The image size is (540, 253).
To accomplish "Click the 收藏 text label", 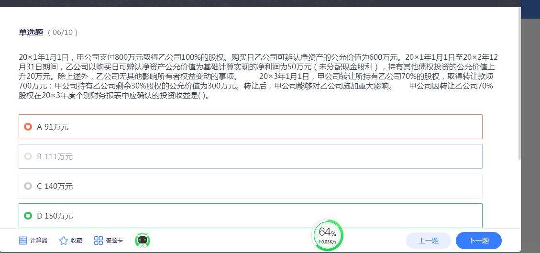I will (x=77, y=241).
